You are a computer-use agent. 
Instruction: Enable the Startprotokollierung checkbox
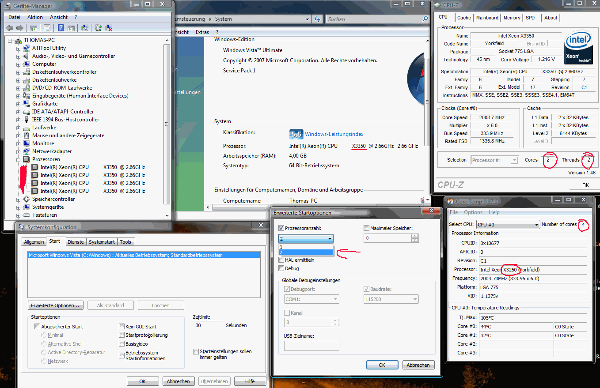[x=122, y=335]
